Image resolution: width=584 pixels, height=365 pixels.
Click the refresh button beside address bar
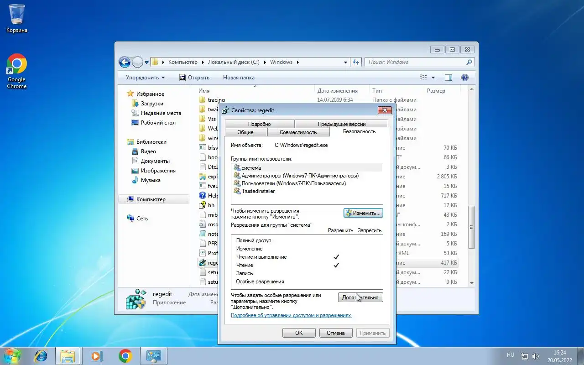coord(356,62)
